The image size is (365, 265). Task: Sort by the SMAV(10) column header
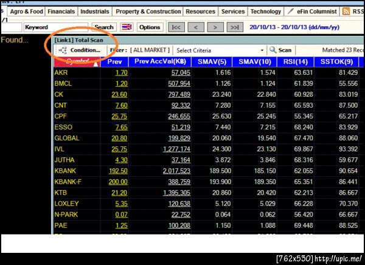pyautogui.click(x=255, y=61)
